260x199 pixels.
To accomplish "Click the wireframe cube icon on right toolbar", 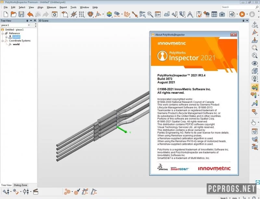I will pyautogui.click(x=254, y=71).
